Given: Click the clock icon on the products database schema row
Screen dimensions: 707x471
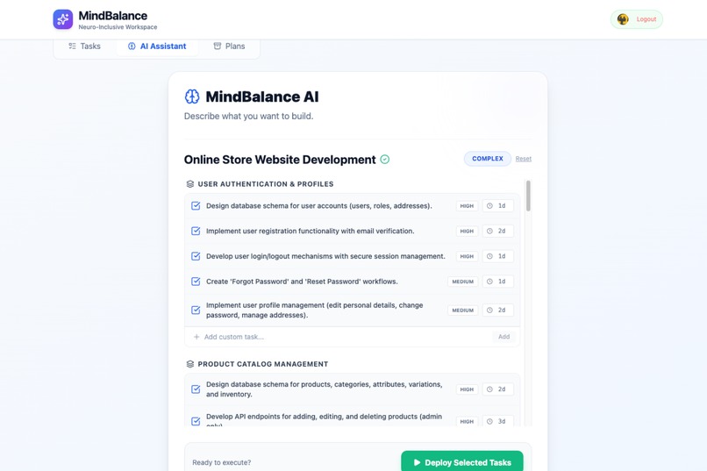Looking at the screenshot, I should click(489, 389).
